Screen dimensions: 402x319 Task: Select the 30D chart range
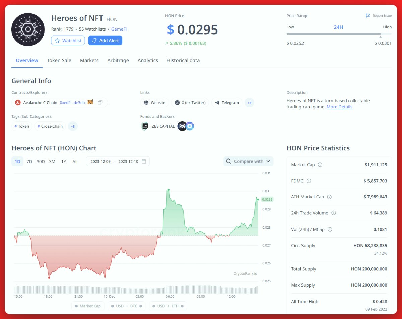pyautogui.click(x=41, y=161)
